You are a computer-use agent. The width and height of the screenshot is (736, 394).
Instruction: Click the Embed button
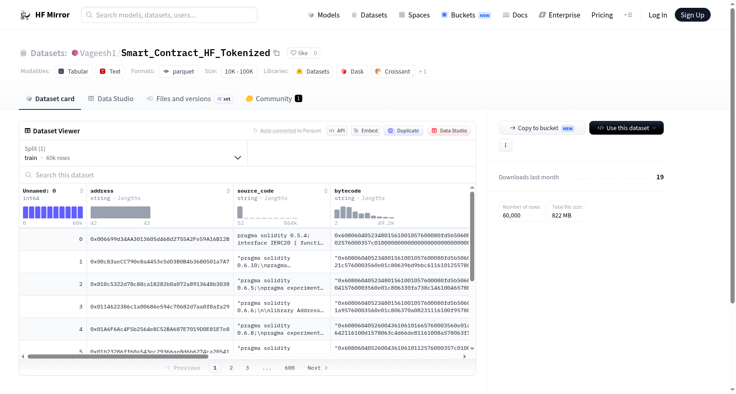[x=365, y=131]
